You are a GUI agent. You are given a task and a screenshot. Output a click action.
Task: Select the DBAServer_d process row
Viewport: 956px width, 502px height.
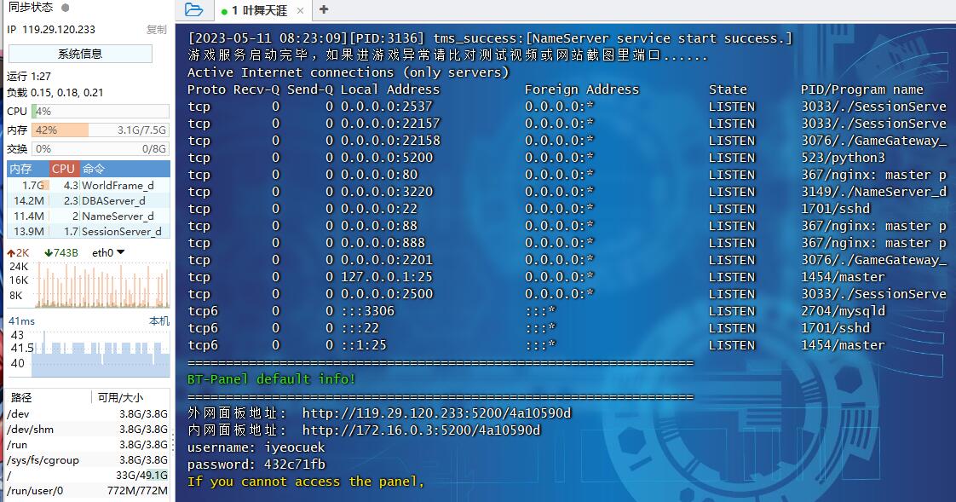coord(89,200)
